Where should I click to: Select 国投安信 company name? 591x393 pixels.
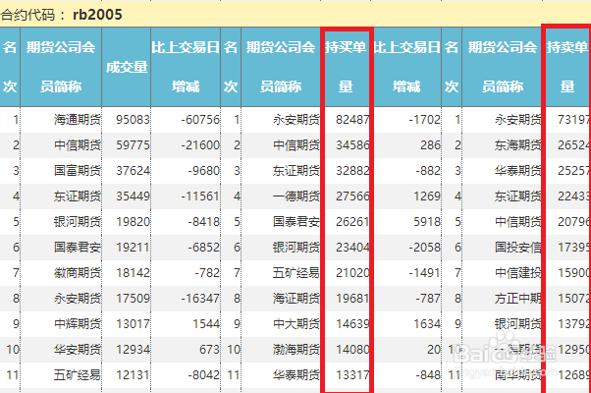518,247
